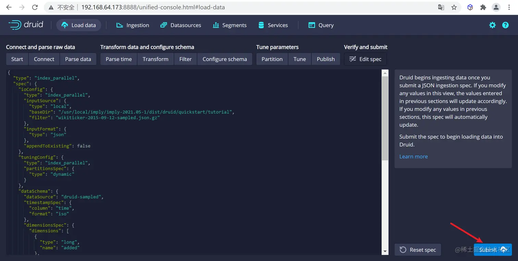Select the Filter step
This screenshot has width=518, height=261.
[x=185, y=59]
